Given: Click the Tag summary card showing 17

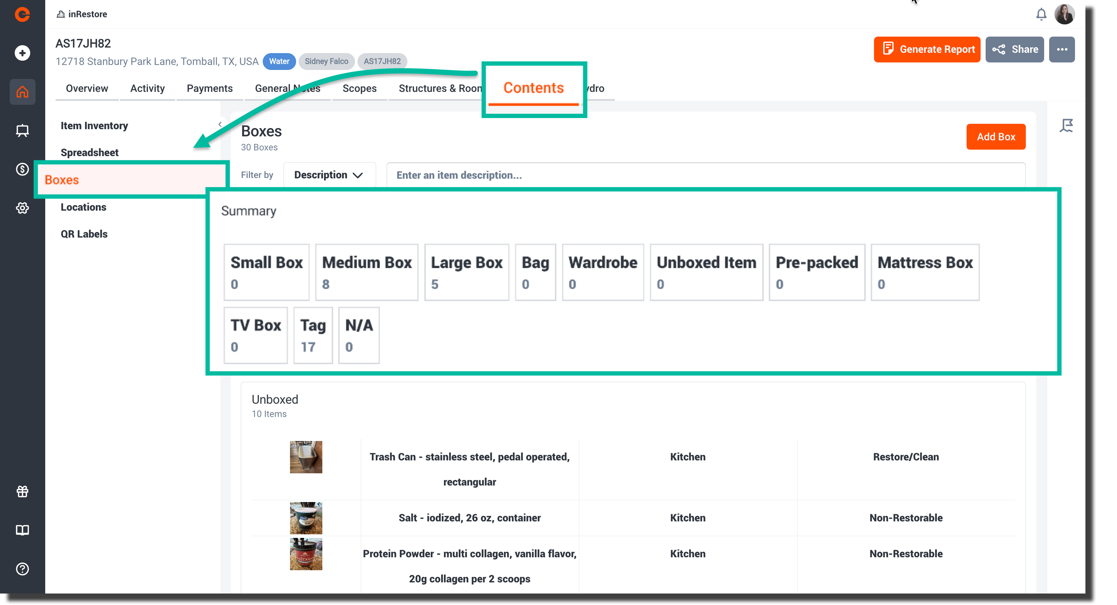Looking at the screenshot, I should pyautogui.click(x=313, y=336).
